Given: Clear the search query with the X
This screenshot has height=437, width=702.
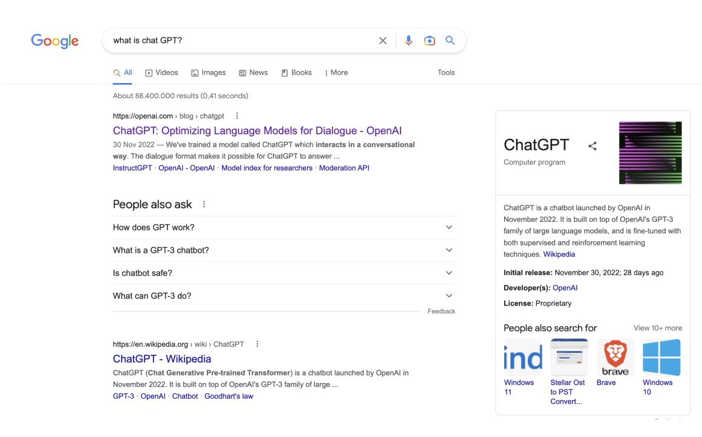Looking at the screenshot, I should tap(383, 40).
